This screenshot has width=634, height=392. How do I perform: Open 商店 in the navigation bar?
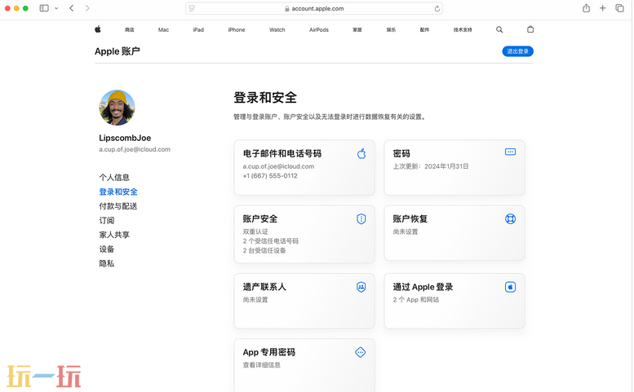click(130, 30)
